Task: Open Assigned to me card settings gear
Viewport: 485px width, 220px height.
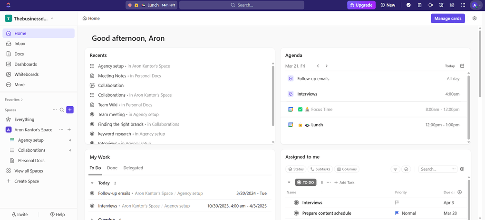Action: tap(462, 169)
